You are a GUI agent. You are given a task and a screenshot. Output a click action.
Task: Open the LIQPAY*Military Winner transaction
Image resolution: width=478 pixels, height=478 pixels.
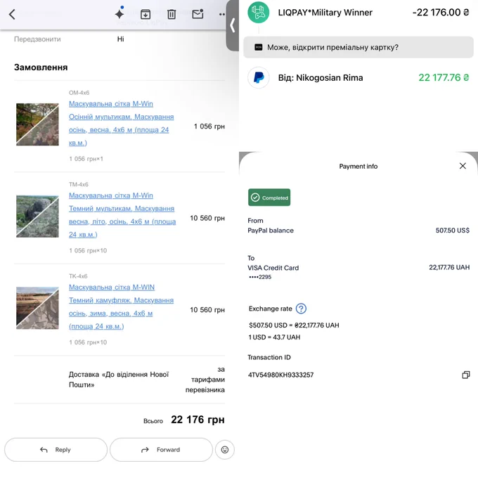pyautogui.click(x=358, y=13)
